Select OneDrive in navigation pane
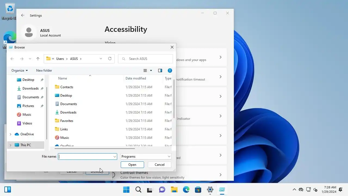 (x=27, y=134)
